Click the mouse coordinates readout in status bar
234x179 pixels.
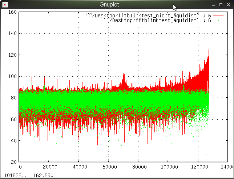28,175
